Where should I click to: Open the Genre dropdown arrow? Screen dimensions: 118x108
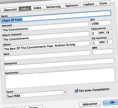[65, 92]
